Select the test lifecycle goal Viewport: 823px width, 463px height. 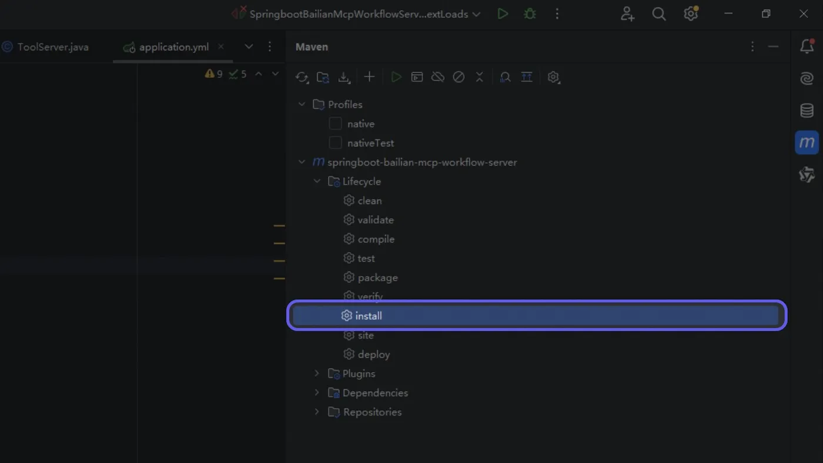[x=359, y=258]
